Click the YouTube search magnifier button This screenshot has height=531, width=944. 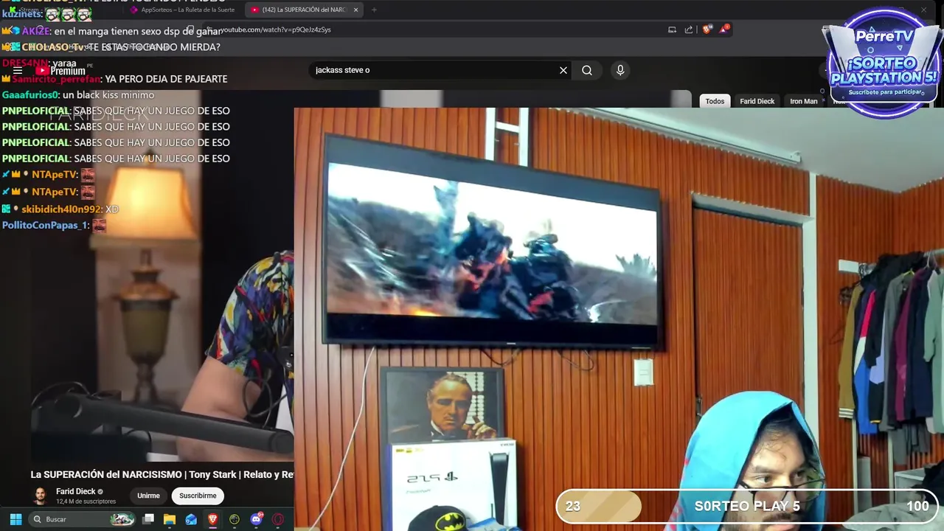(x=587, y=70)
